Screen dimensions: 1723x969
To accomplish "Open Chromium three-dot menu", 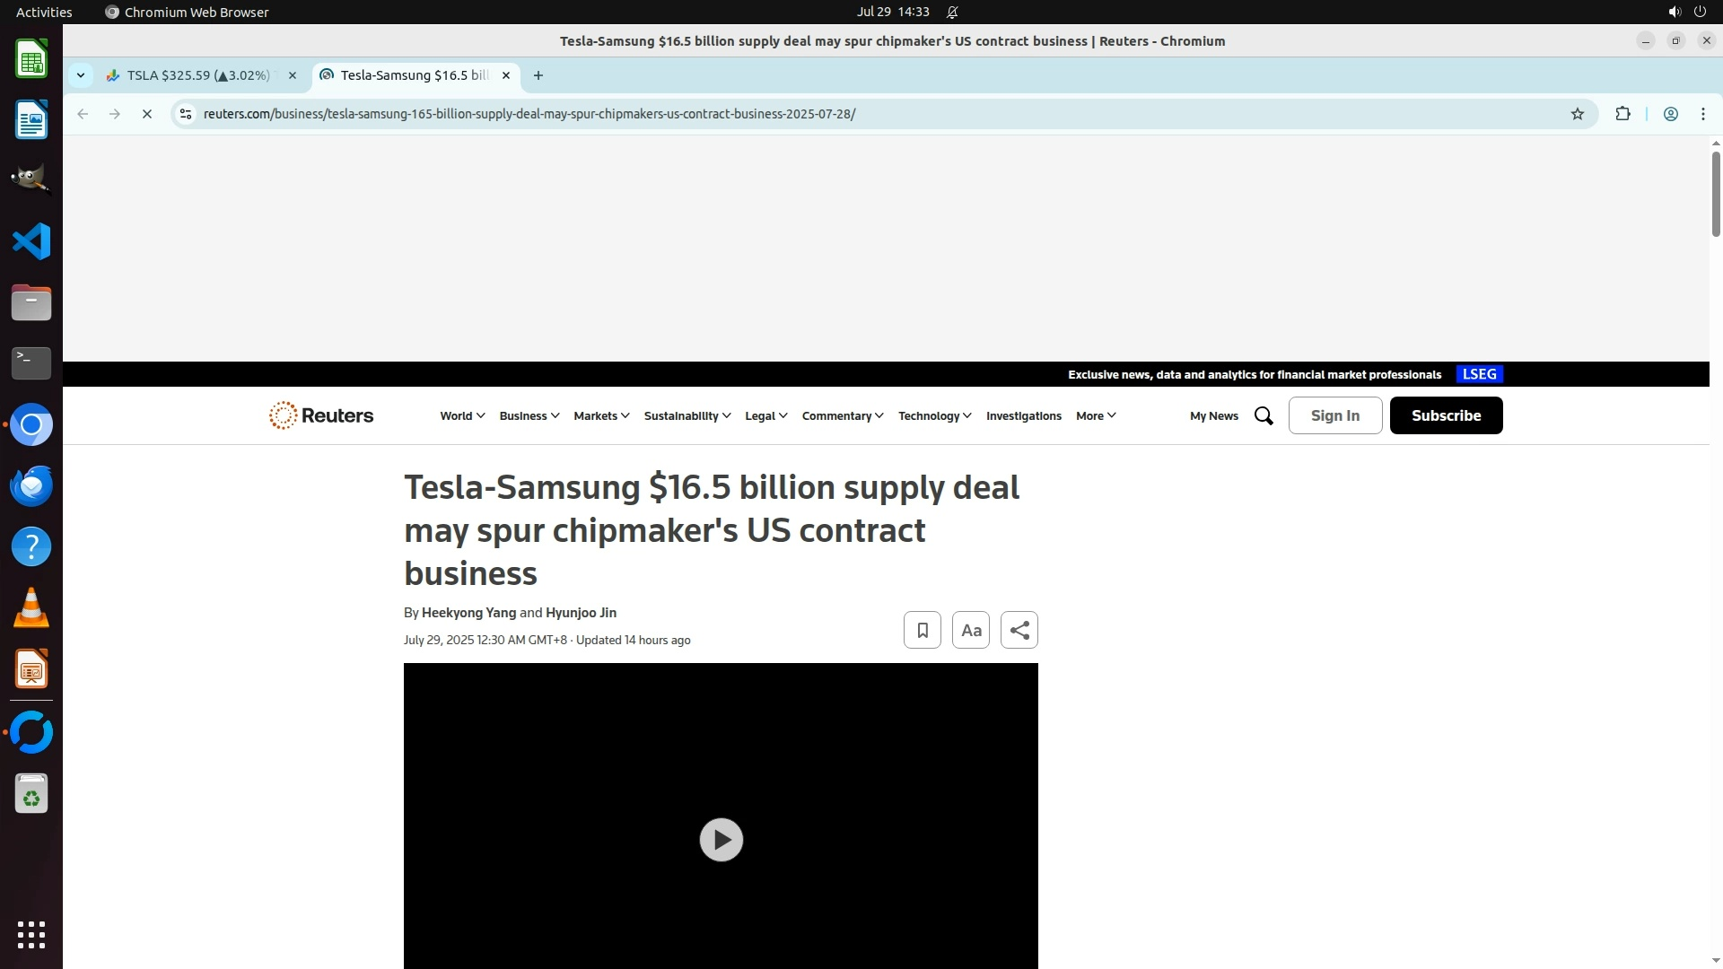I will pyautogui.click(x=1702, y=114).
